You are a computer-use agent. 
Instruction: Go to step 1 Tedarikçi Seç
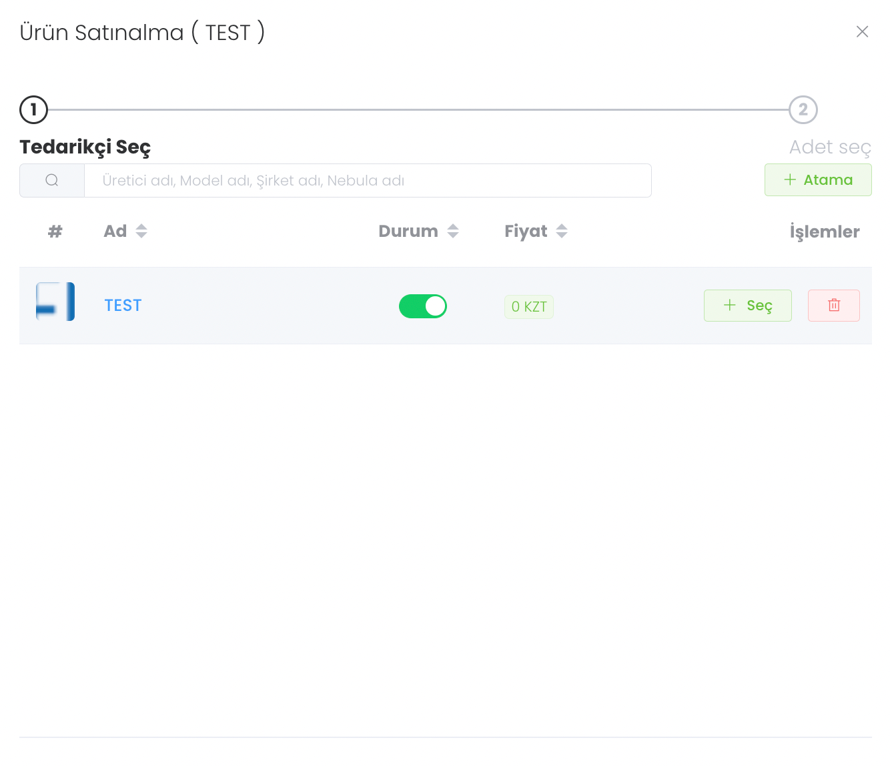(x=34, y=110)
